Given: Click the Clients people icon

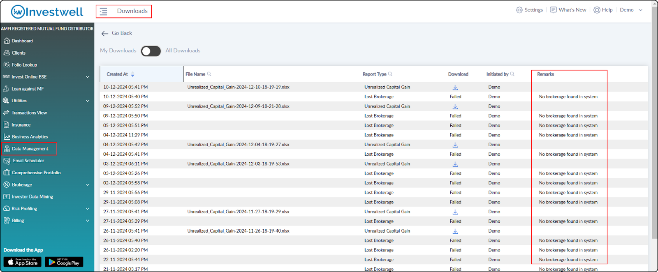Looking at the screenshot, I should point(7,53).
